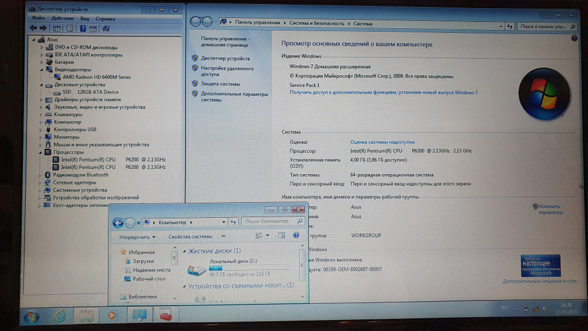
Task: Click Система и безопасность breadcrumb
Action: 316,24
